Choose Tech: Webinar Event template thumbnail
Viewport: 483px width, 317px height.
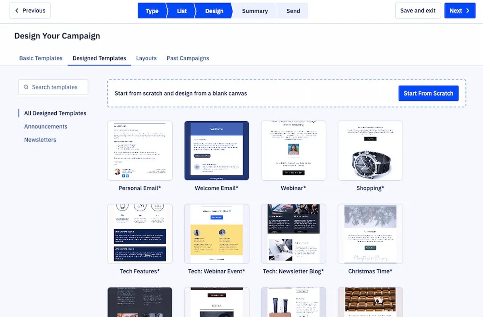point(217,234)
